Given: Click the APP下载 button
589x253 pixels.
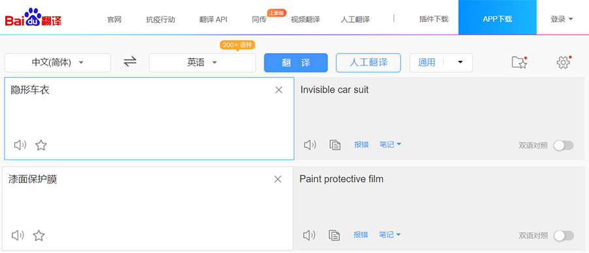Looking at the screenshot, I should coord(497,17).
